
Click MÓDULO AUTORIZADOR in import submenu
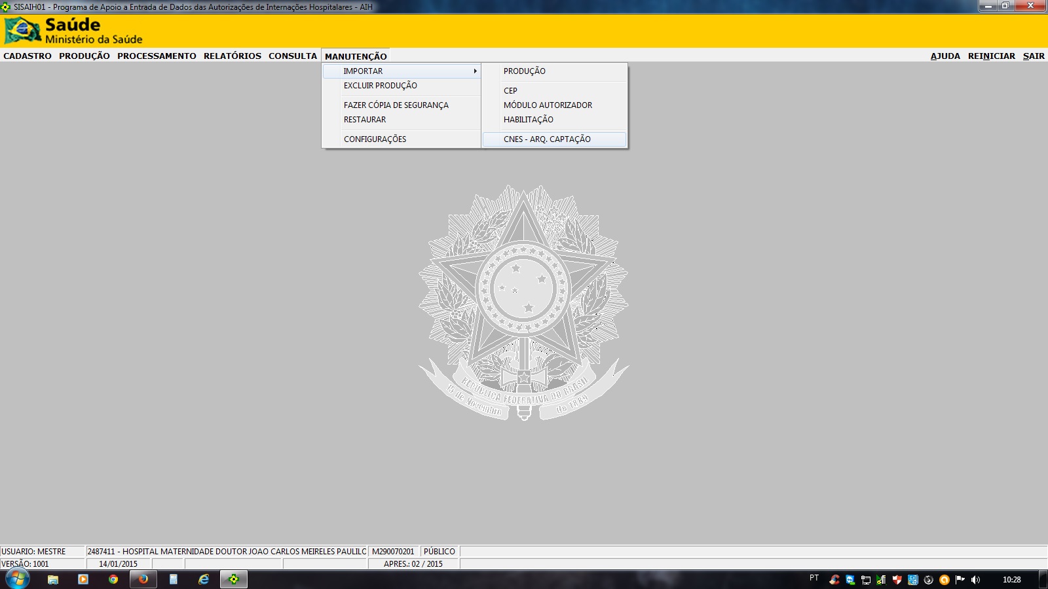coord(548,105)
